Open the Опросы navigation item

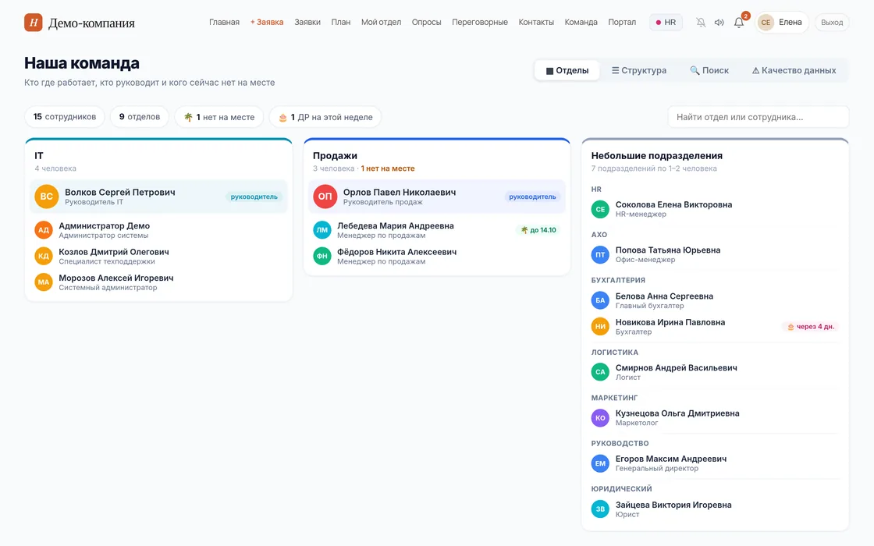426,23
